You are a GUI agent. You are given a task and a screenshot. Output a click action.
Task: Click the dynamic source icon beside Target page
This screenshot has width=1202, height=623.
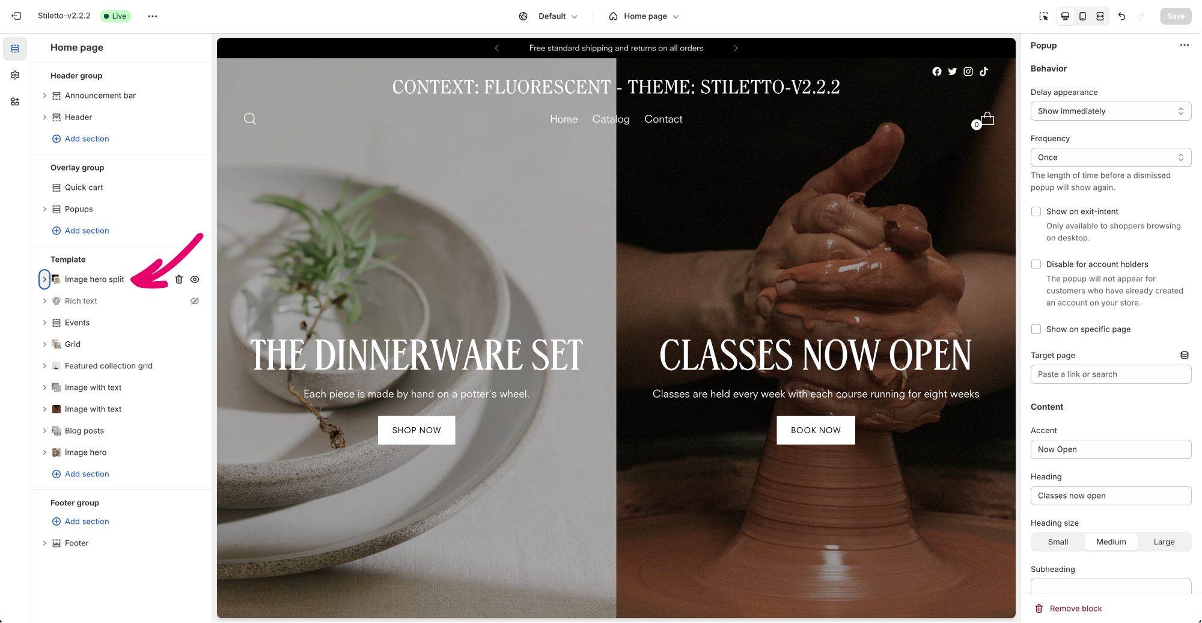[x=1184, y=355]
